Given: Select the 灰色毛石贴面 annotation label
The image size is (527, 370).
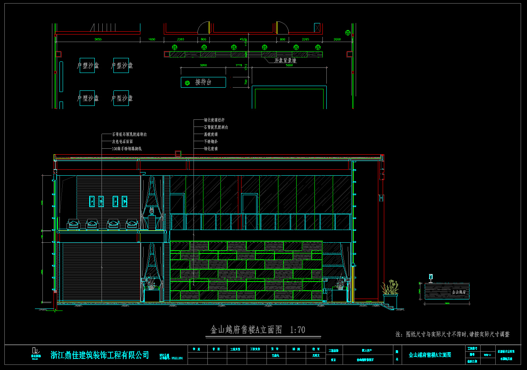Looking at the screenshot, I should pyautogui.click(x=123, y=142).
